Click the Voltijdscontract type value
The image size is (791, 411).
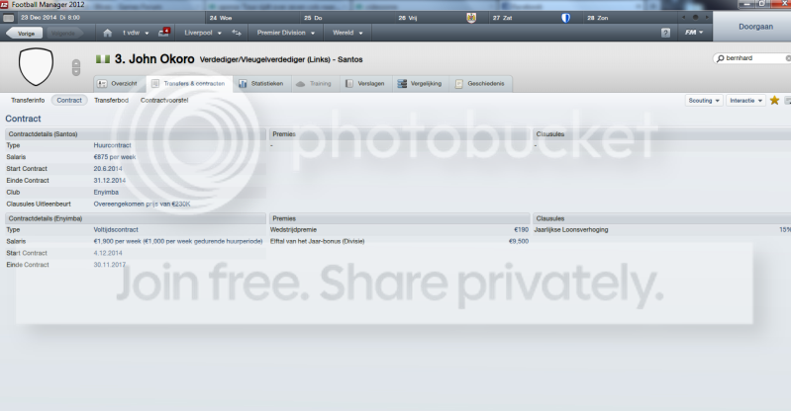(x=116, y=229)
